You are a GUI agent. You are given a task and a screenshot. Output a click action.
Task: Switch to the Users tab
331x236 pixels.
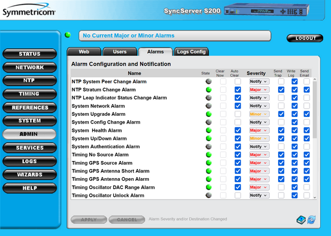coord(119,52)
